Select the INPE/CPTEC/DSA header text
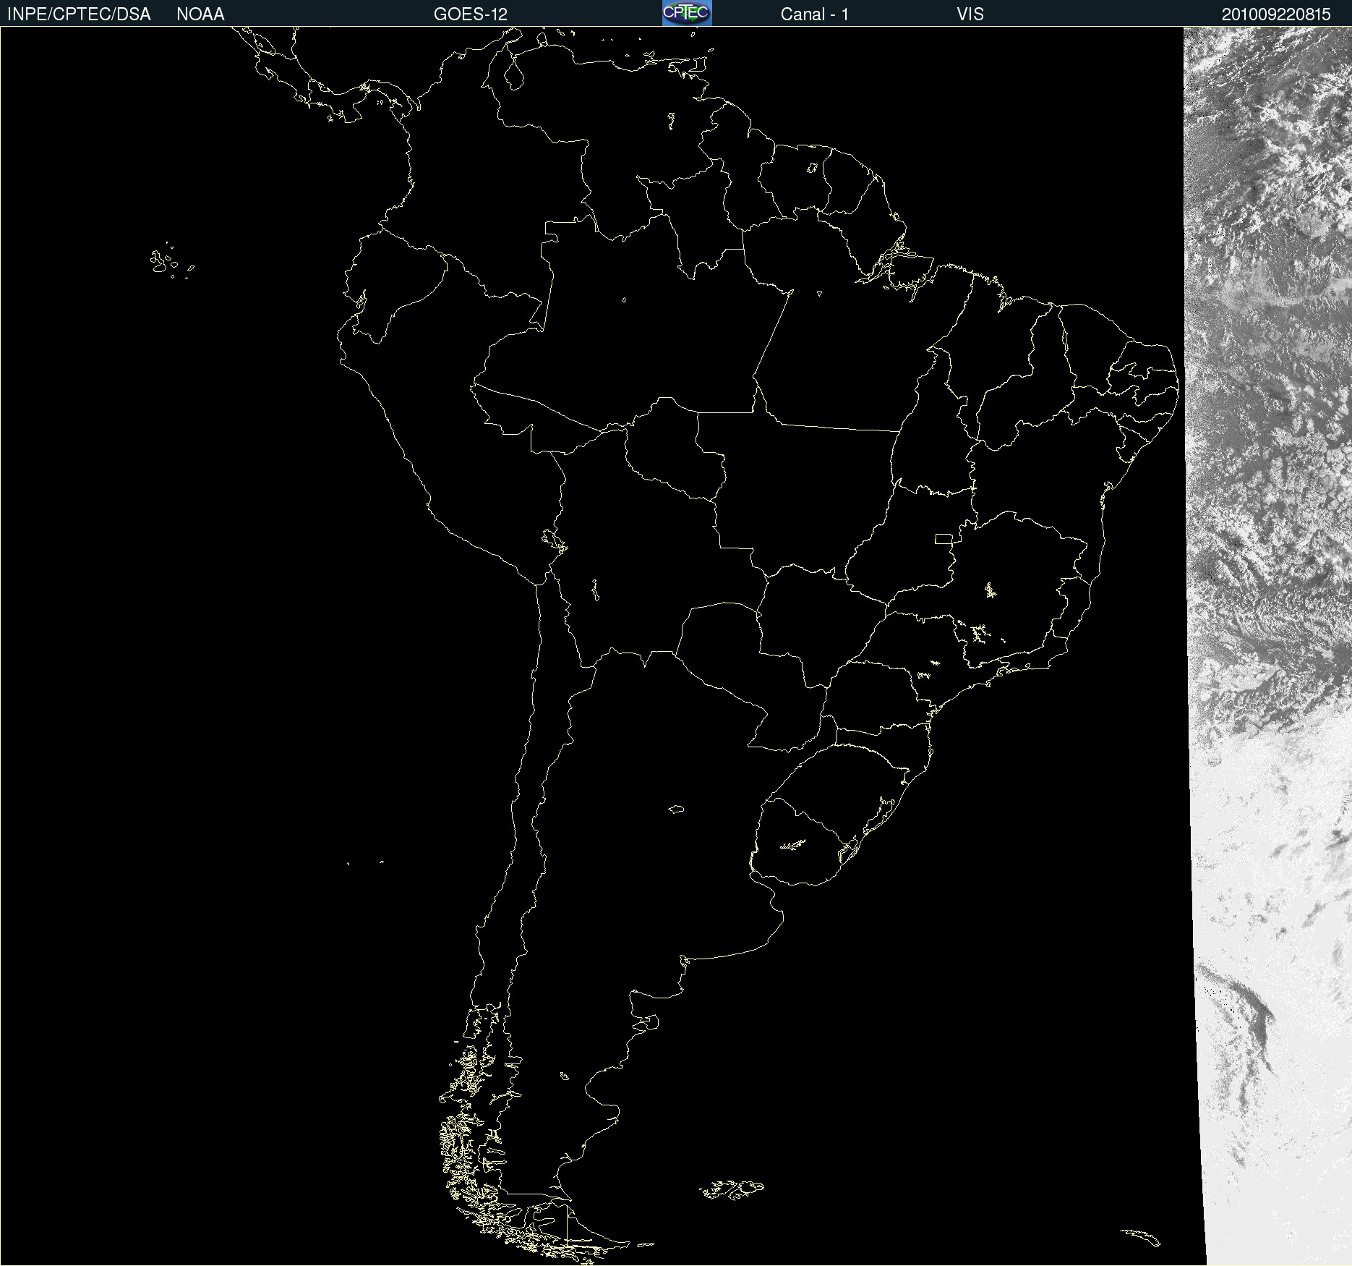Viewport: 1352px width, 1266px height. tap(79, 14)
